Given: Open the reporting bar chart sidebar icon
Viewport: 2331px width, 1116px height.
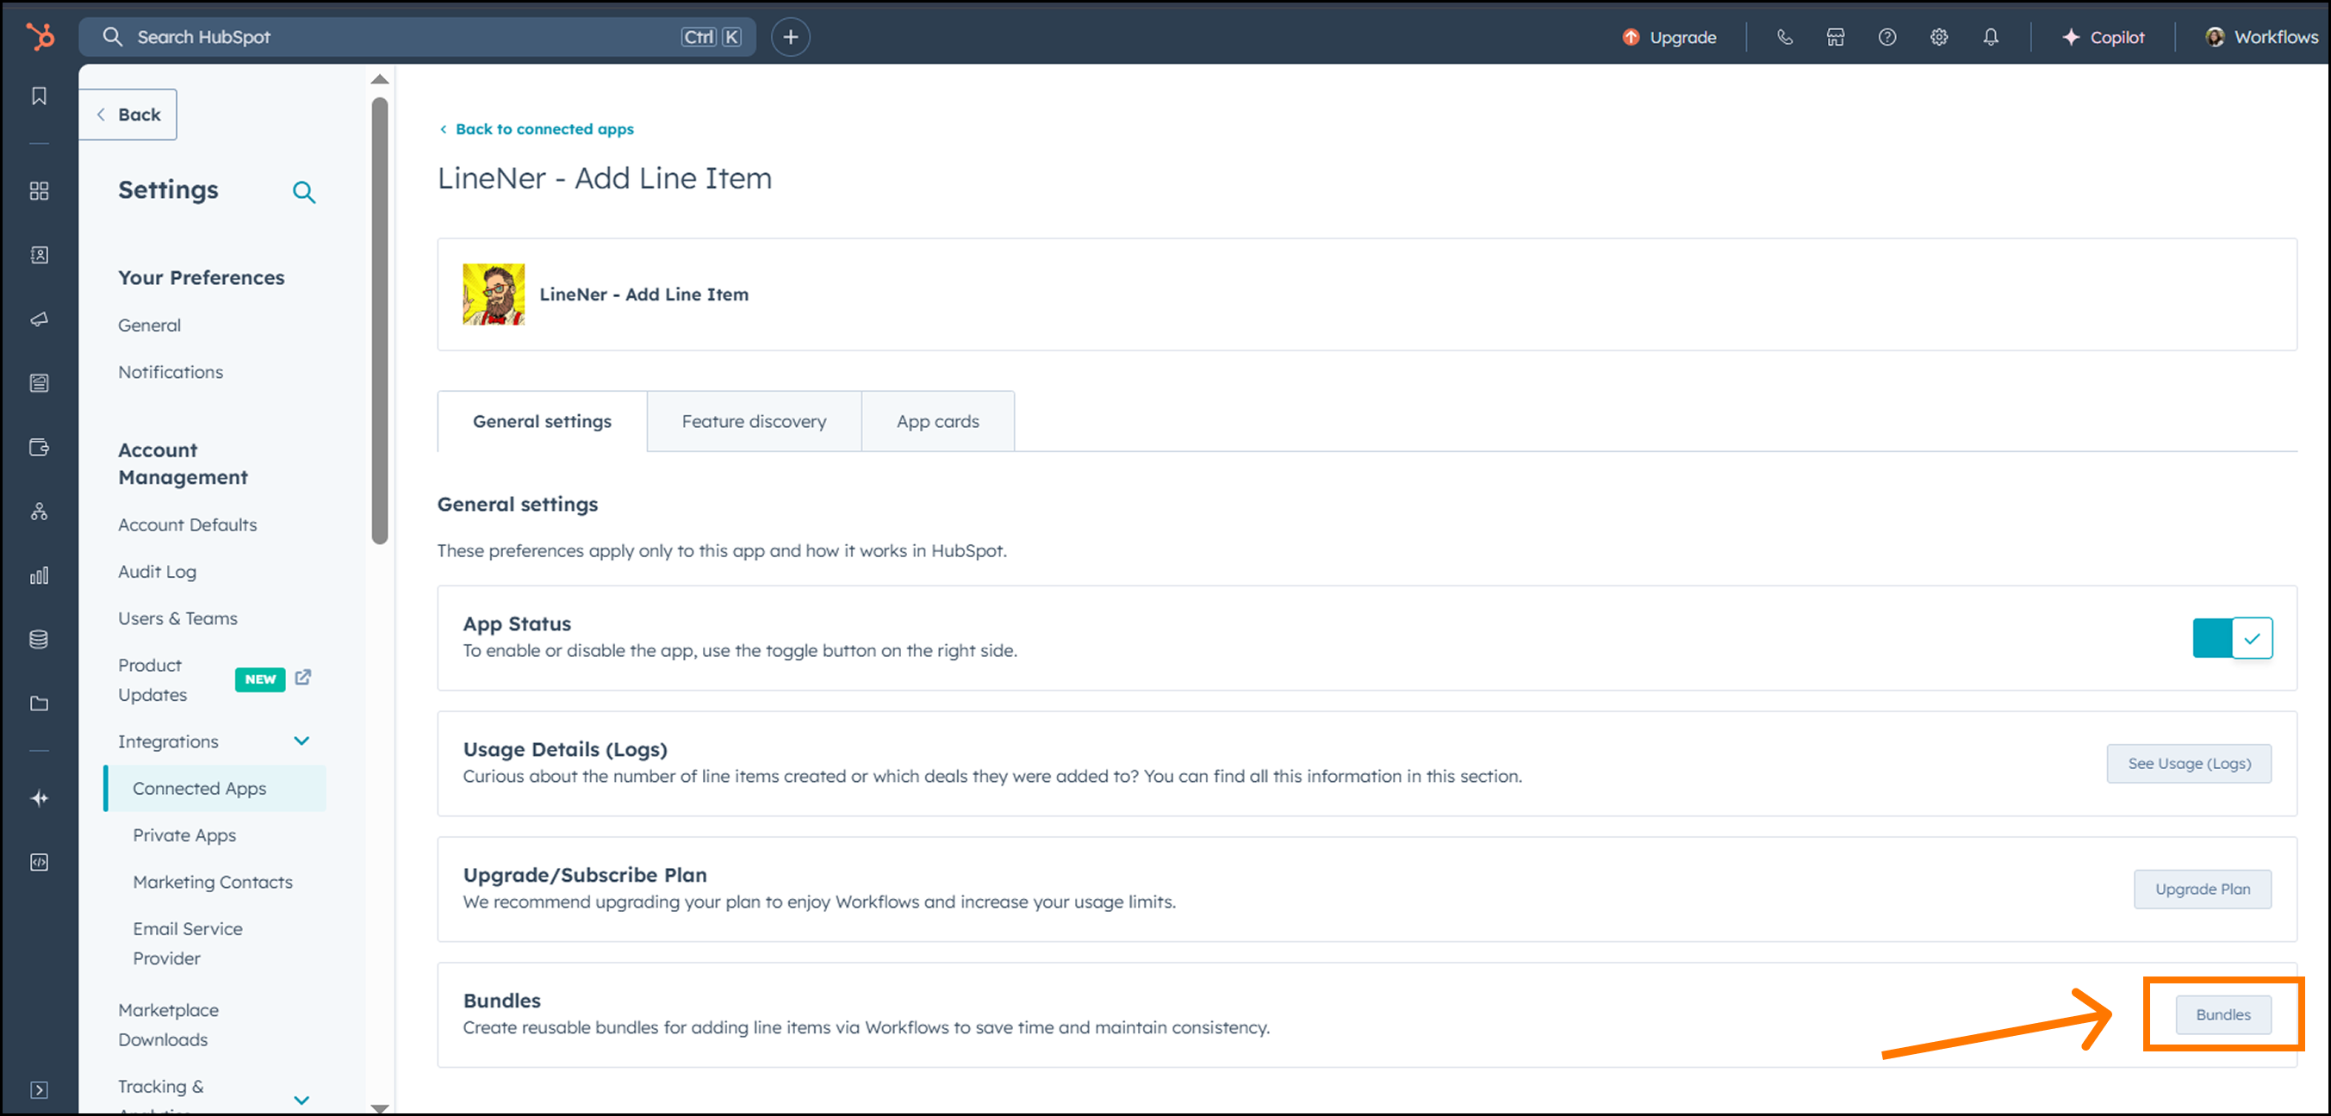Looking at the screenshot, I should coord(39,575).
